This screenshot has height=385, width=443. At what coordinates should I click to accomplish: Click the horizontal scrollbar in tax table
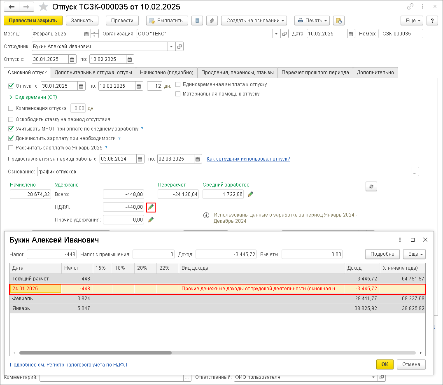(96, 353)
